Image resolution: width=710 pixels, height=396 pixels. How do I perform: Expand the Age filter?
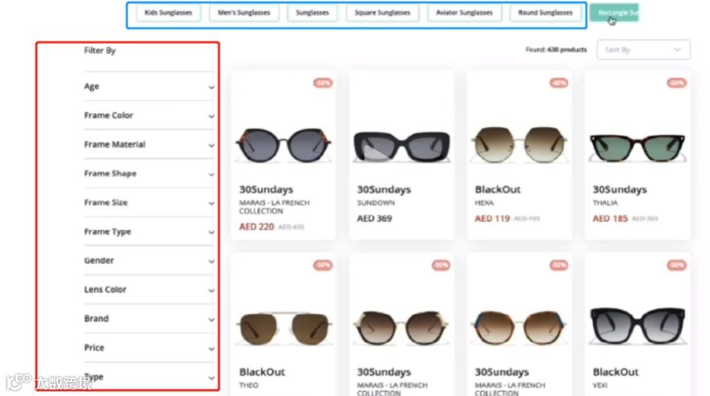point(149,87)
